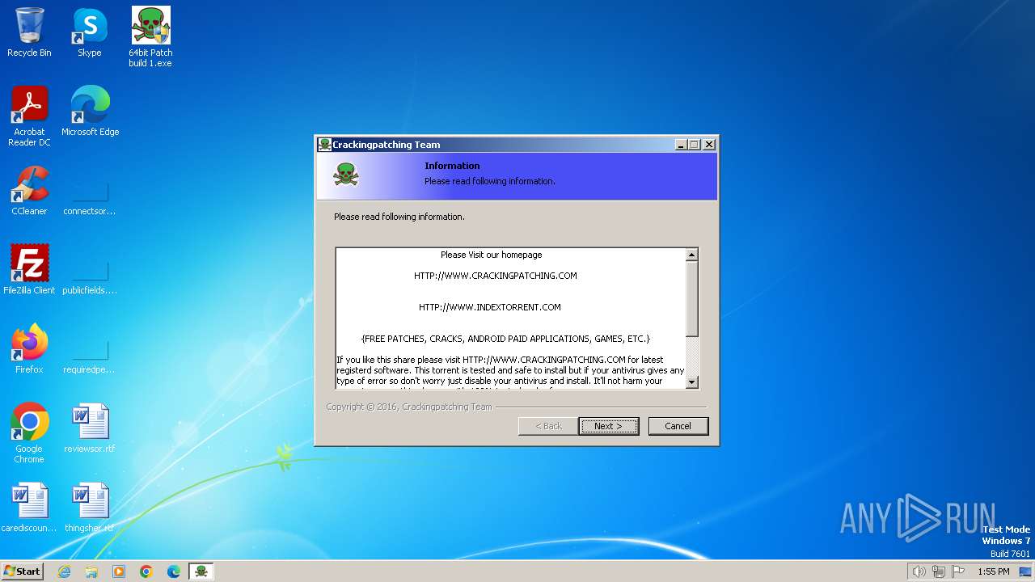
Task: Click Cancel in the installer dialog
Action: click(678, 426)
